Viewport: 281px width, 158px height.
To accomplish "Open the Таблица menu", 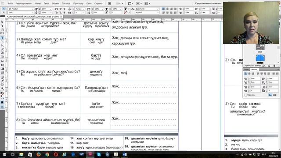I will click(x=66, y=4).
